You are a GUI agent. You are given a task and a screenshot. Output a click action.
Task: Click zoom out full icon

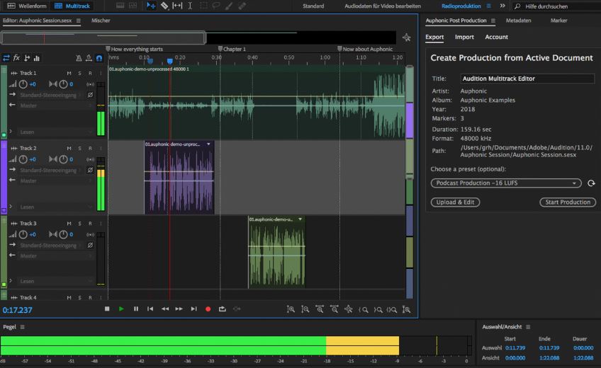pos(349,309)
